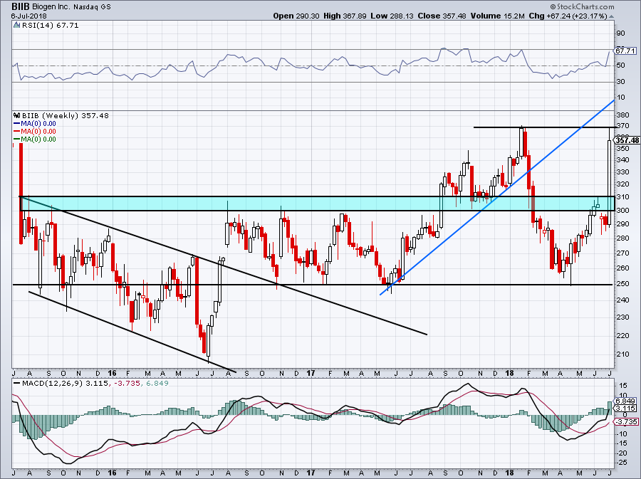Click the candlestick icon beside BIIB (Weekly)
Image resolution: width=641 pixels, height=479 pixels.
17,115
